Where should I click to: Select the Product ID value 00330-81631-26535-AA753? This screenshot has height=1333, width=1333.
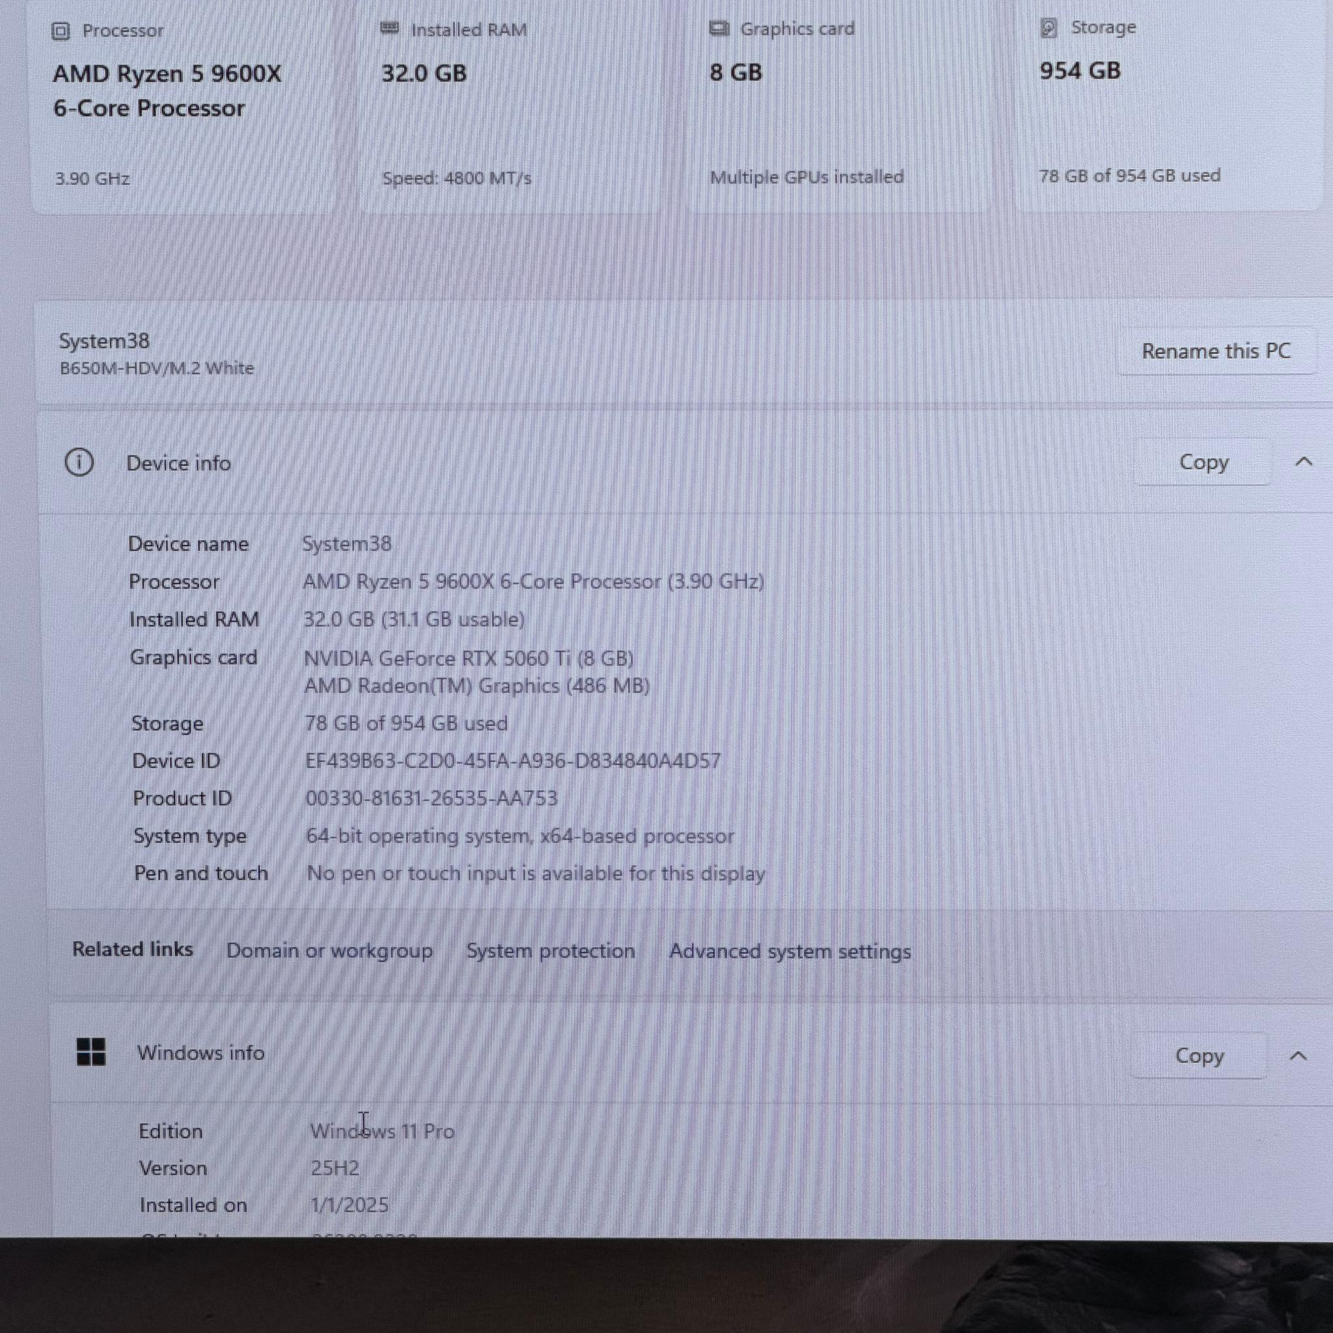(x=432, y=798)
